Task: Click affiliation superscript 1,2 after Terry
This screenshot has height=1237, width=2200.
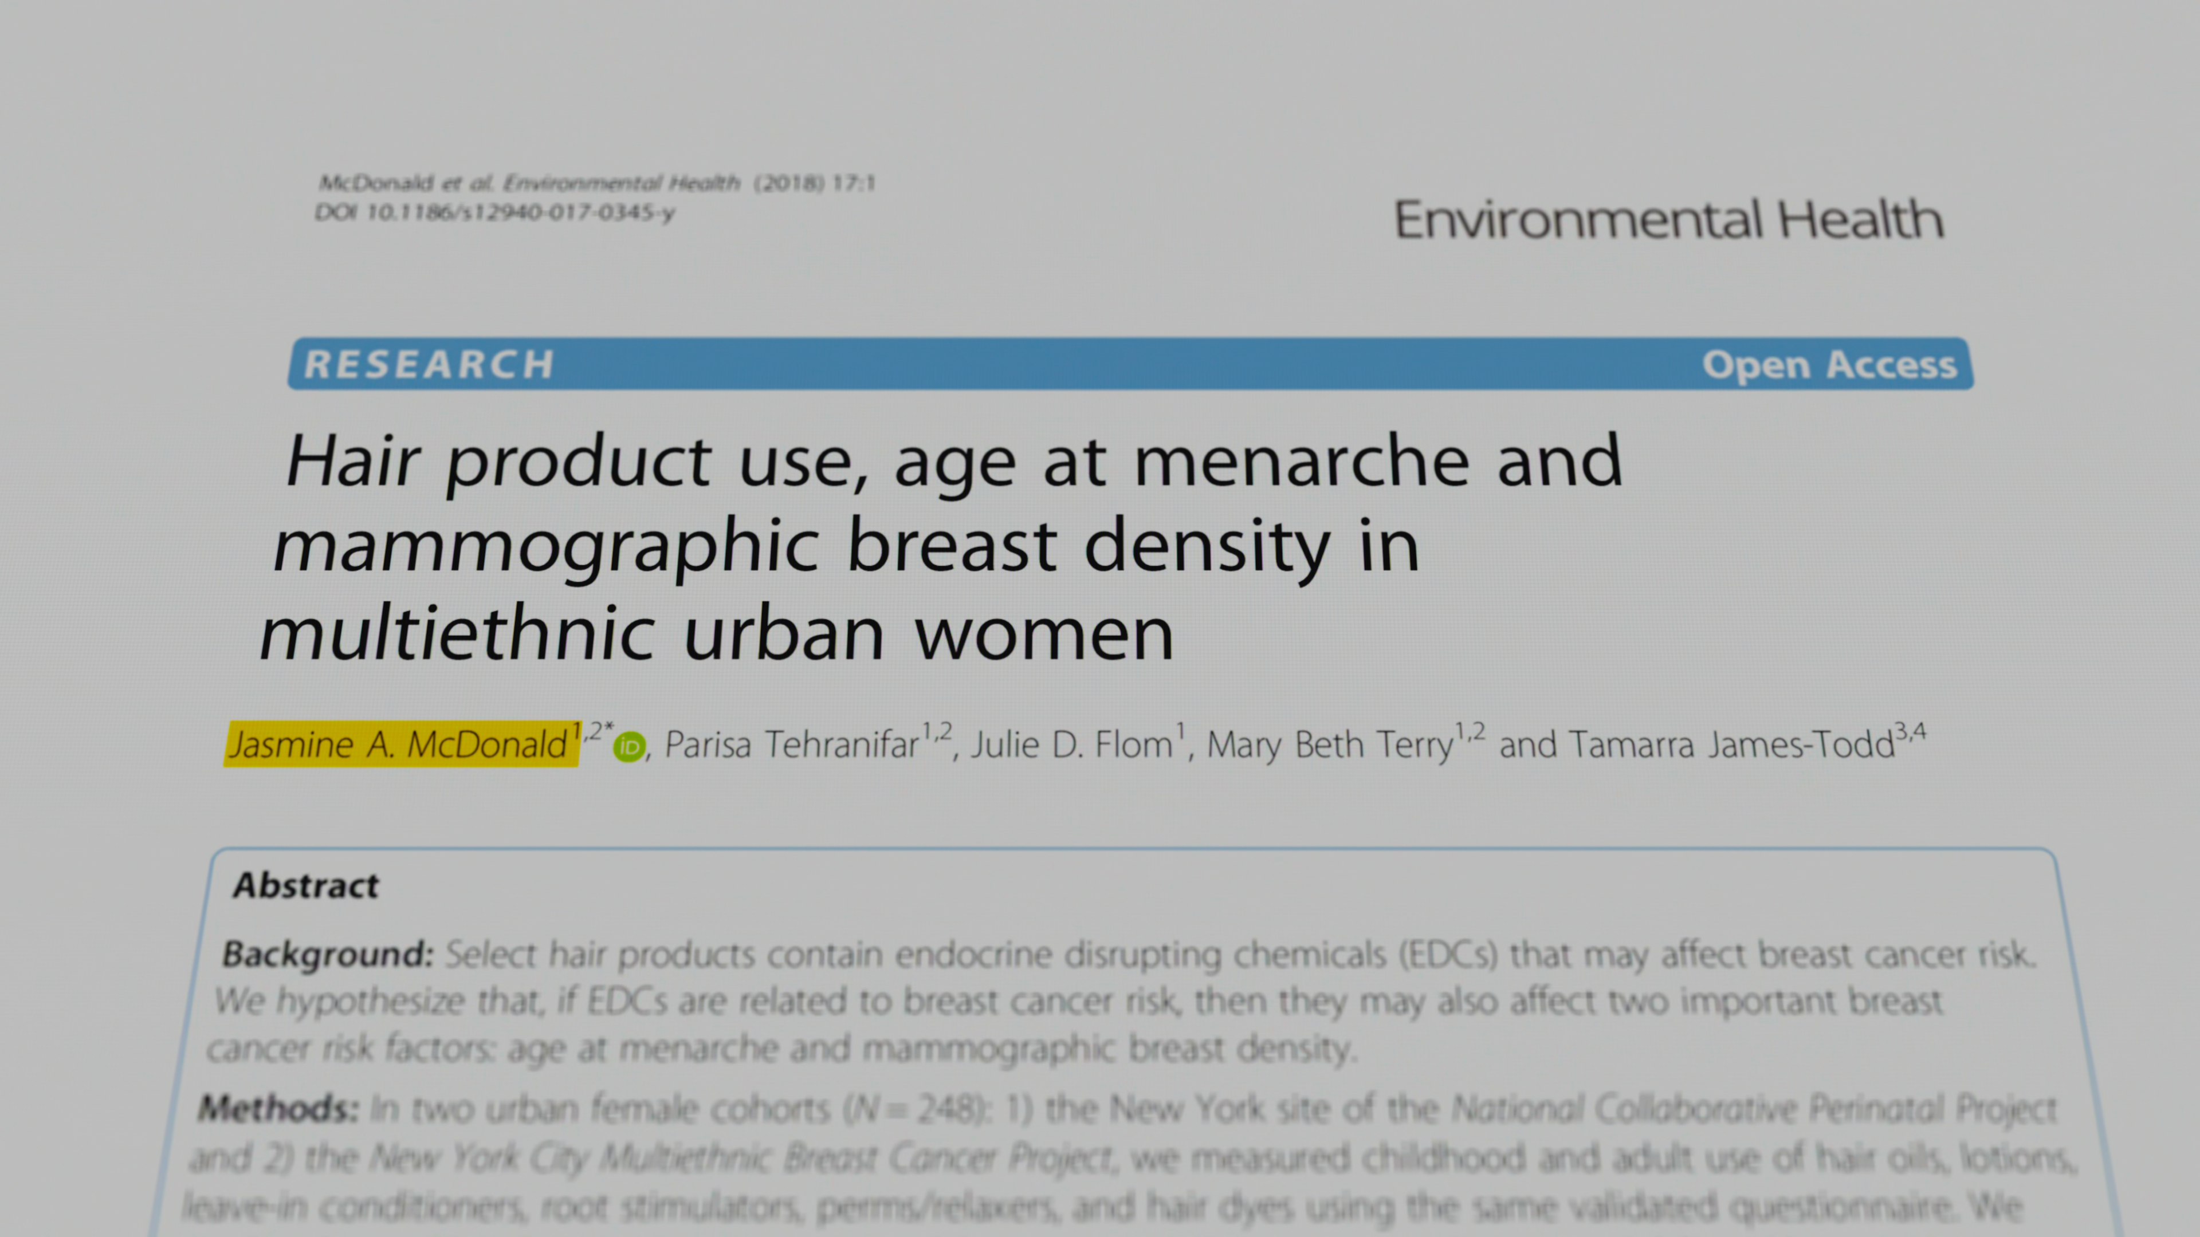Action: [x=1470, y=732]
